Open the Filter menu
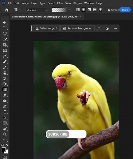 pos(60,3)
